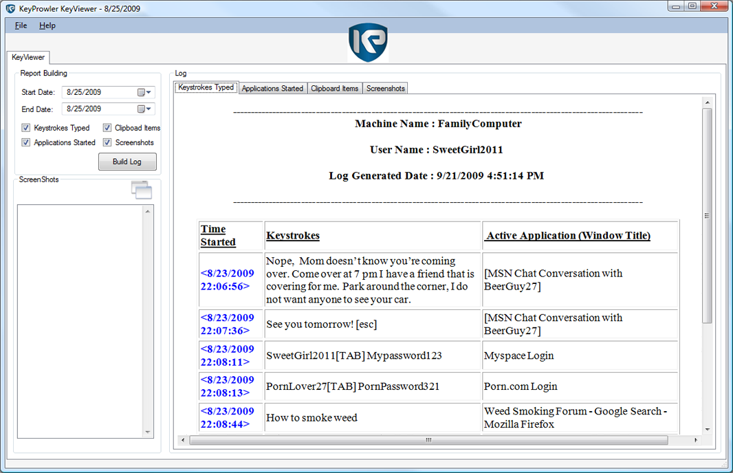Click keystrokes 'PornLover27[TAB]PornPassword321'
The height and width of the screenshot is (473, 733).
(x=353, y=386)
